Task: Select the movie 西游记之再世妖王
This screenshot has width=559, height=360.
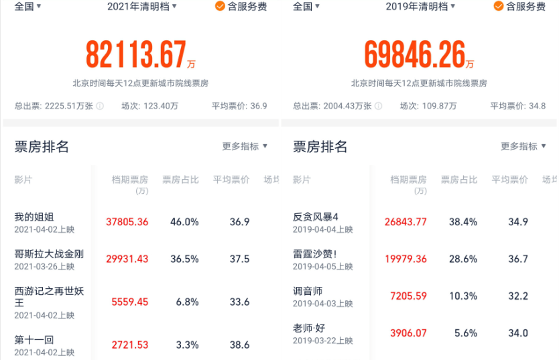Action: (49, 297)
